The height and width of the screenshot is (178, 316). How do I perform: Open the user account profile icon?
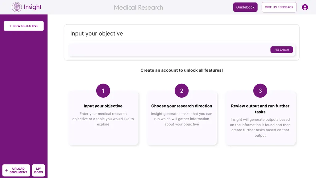[x=305, y=7]
